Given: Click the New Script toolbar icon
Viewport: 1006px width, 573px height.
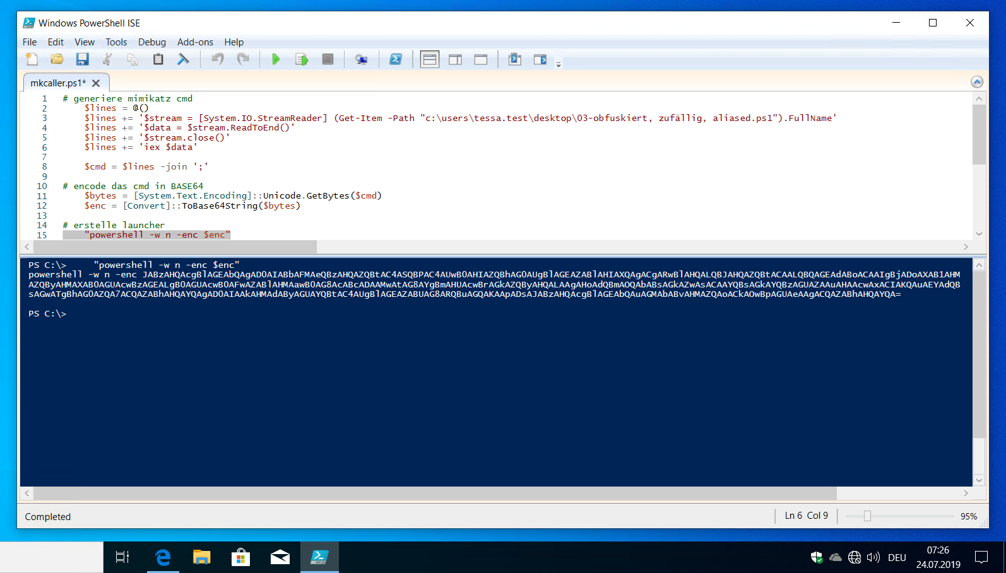Looking at the screenshot, I should (32, 59).
